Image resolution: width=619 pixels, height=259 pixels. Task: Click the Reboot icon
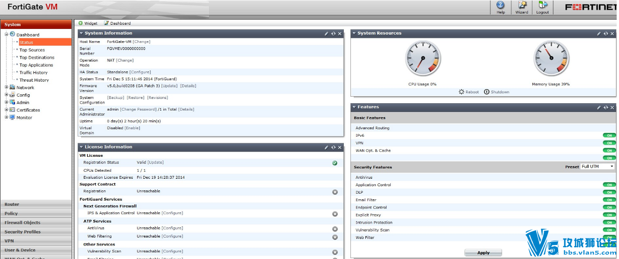click(x=461, y=92)
